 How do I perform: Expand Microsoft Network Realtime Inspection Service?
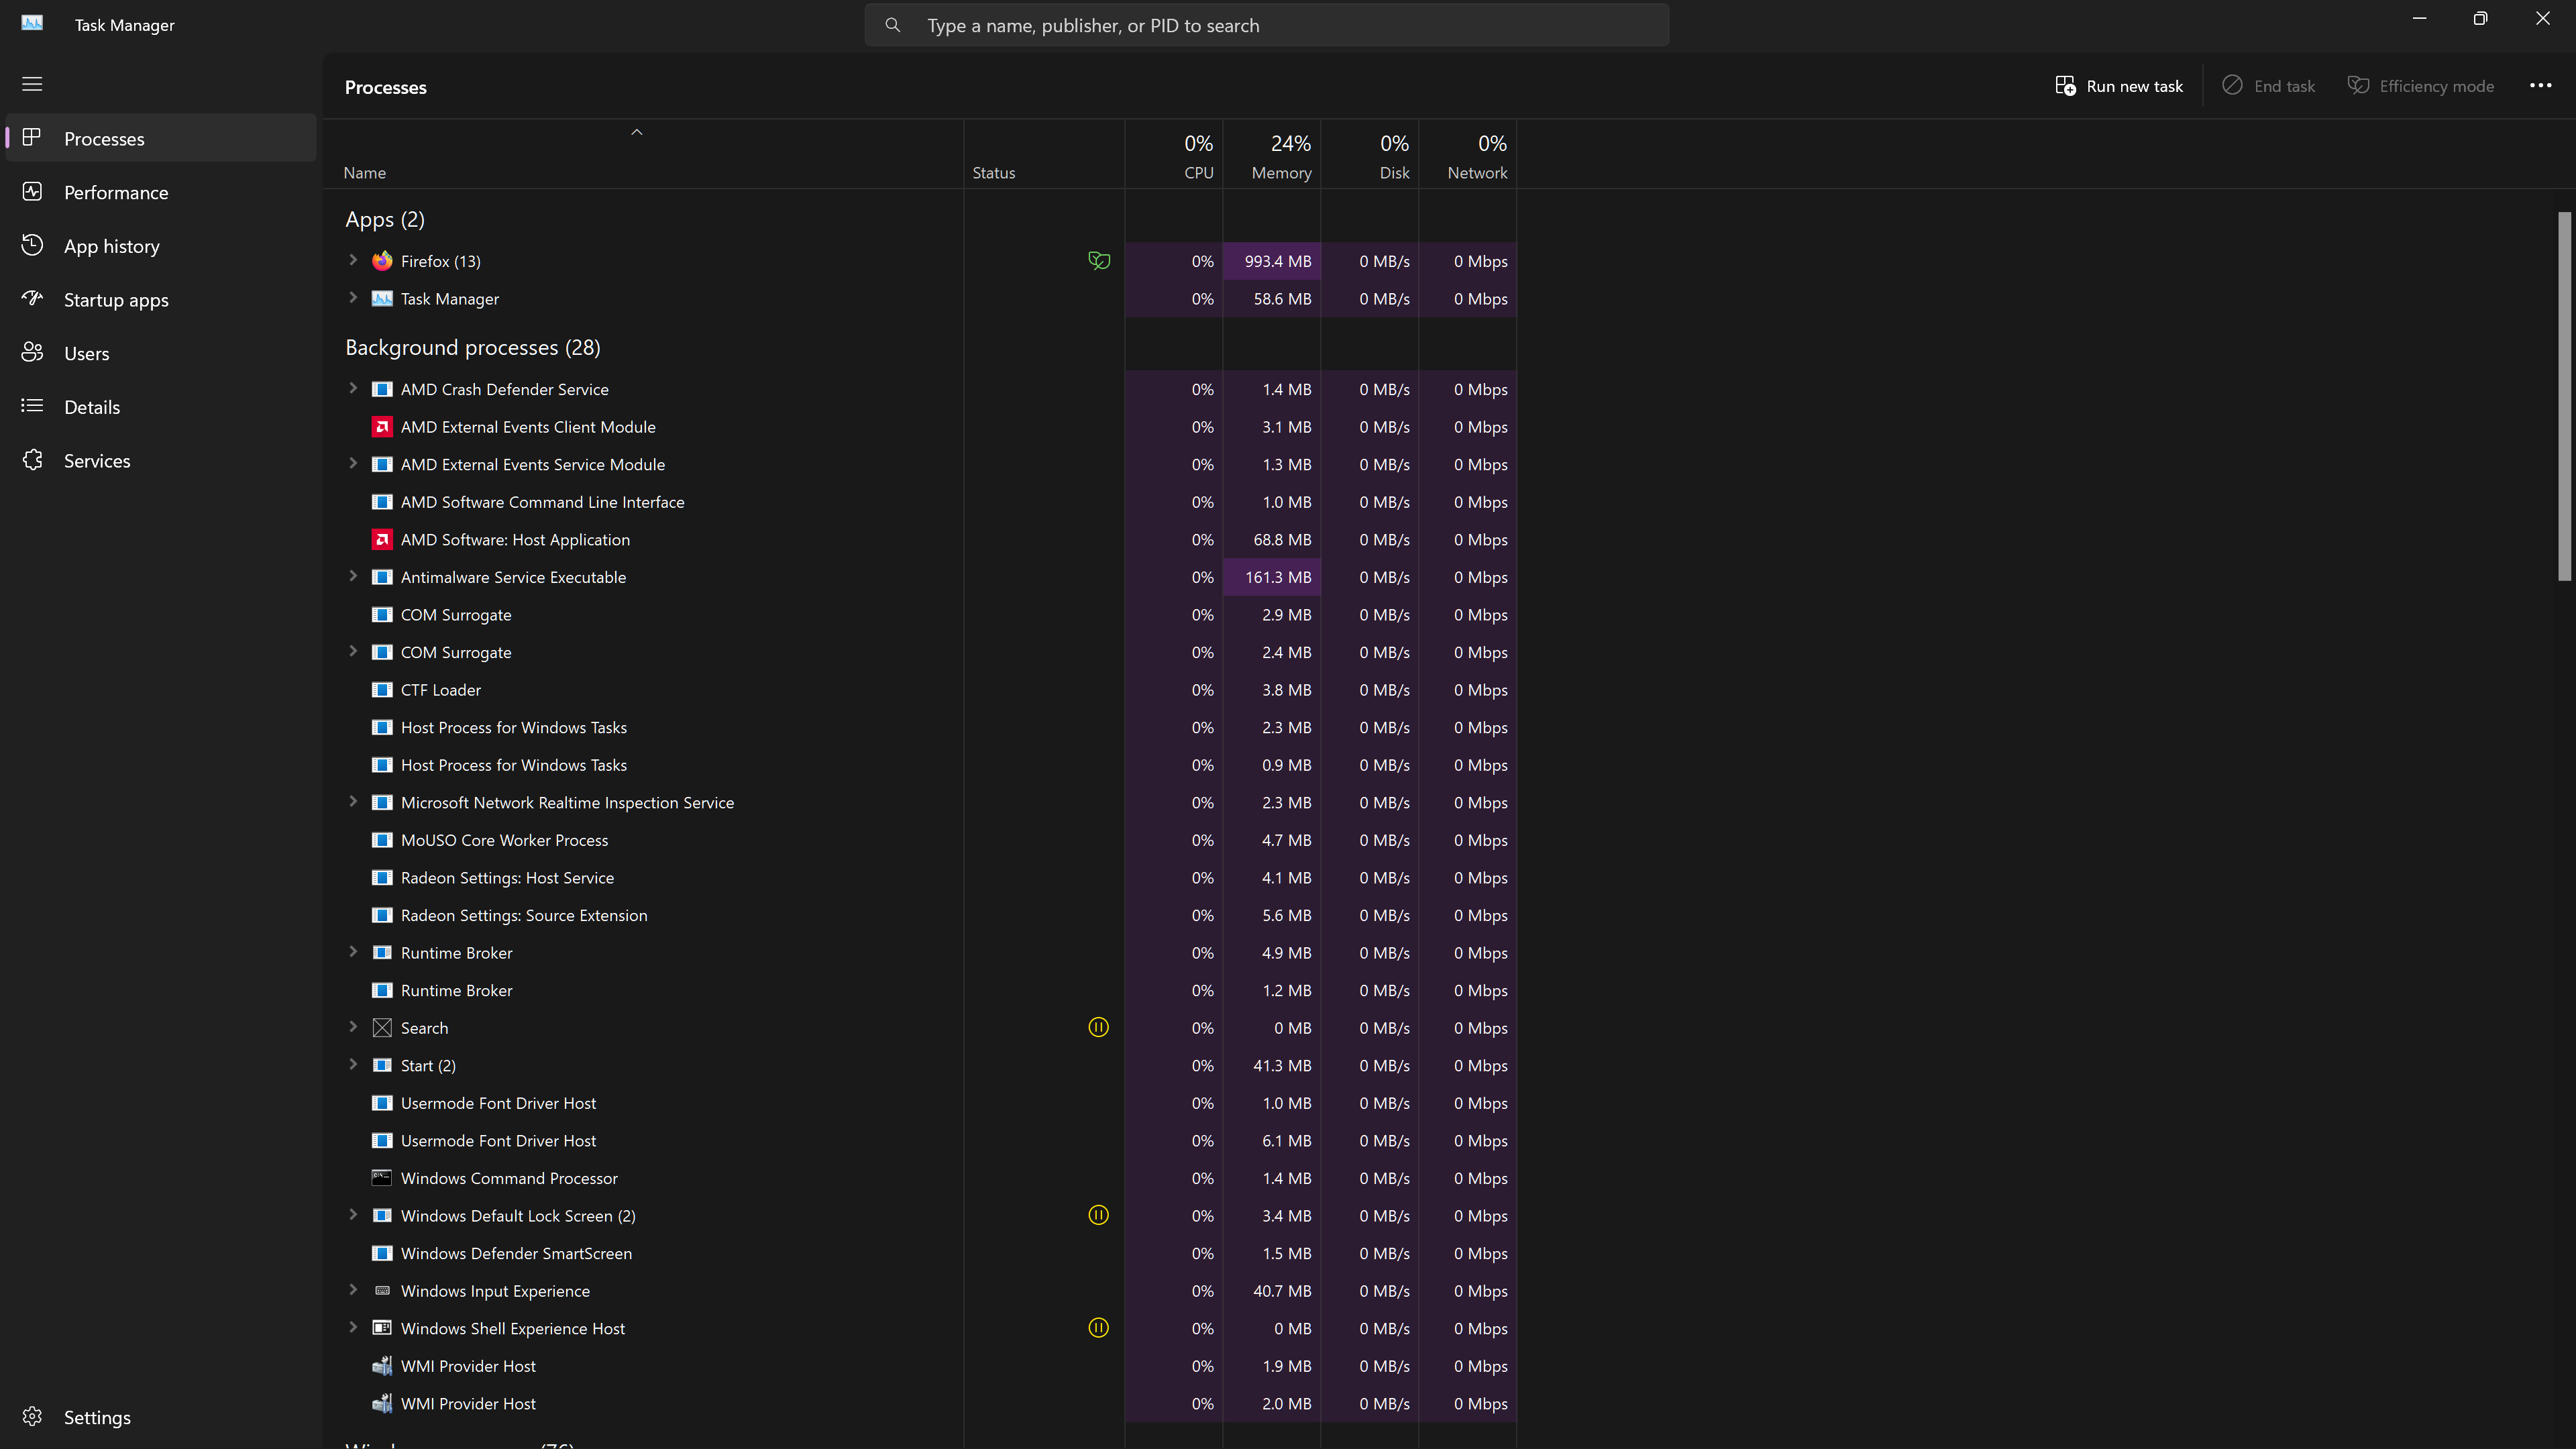click(353, 801)
